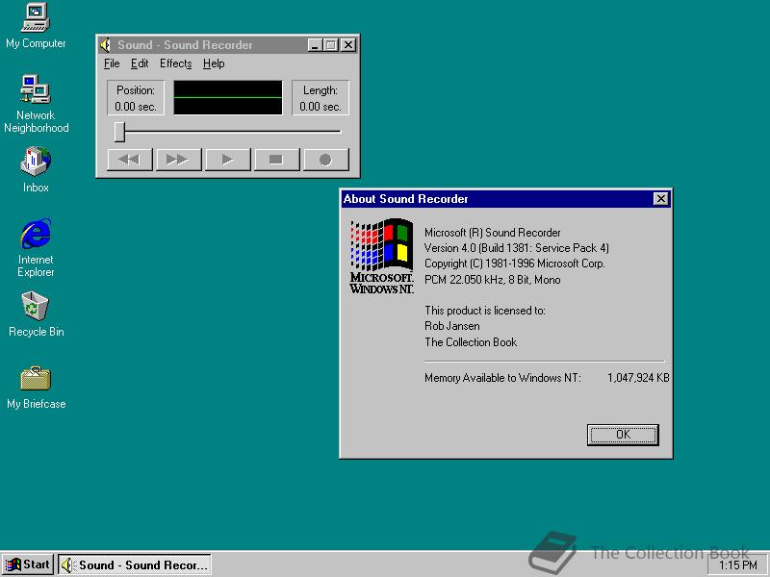The width and height of the screenshot is (770, 577).
Task: Click the Stop button in Sound Recorder
Action: (x=276, y=160)
